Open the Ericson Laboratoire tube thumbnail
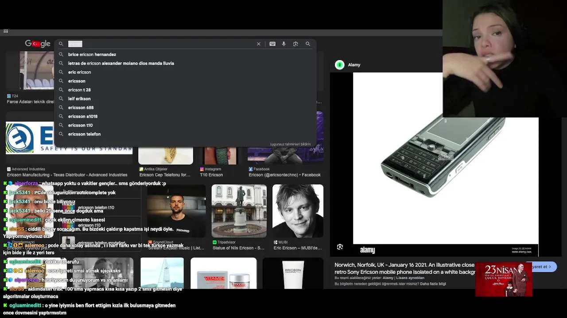The image size is (567, 318). point(293,273)
